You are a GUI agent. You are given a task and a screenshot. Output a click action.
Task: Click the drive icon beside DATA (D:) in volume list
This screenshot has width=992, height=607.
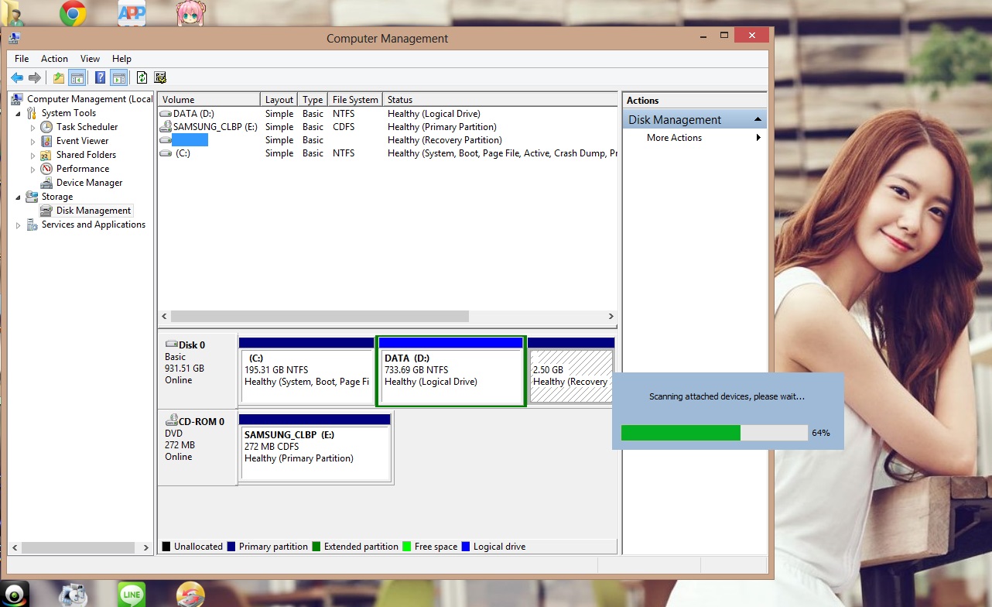click(x=166, y=114)
